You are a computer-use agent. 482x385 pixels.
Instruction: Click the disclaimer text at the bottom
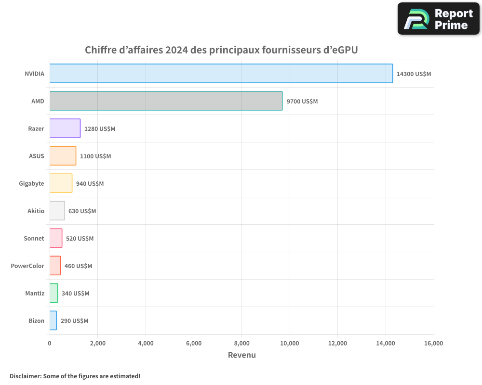(x=75, y=376)
